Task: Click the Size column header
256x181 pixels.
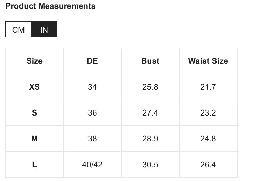Action: (x=34, y=61)
